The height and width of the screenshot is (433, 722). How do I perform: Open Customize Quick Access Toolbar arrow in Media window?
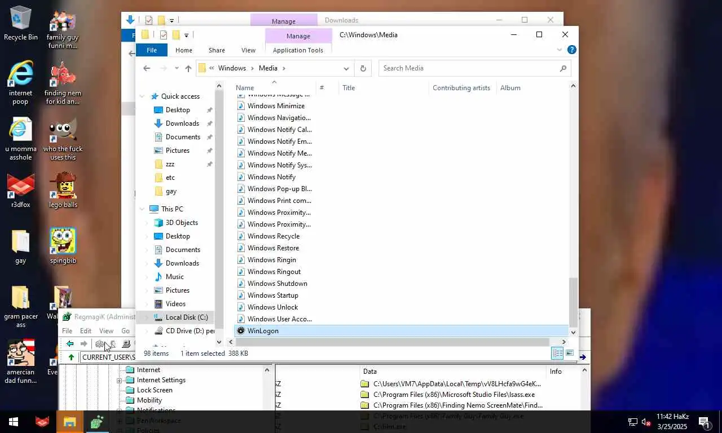186,35
